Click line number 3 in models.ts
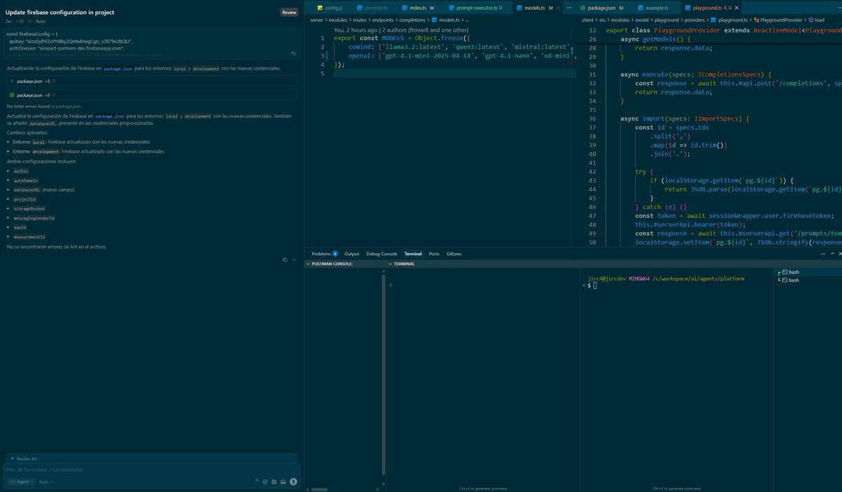The height and width of the screenshot is (492, 842). point(323,55)
